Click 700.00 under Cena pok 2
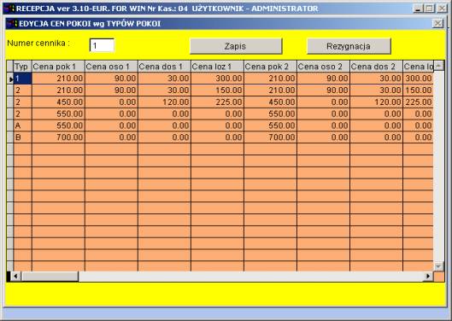 click(x=270, y=137)
